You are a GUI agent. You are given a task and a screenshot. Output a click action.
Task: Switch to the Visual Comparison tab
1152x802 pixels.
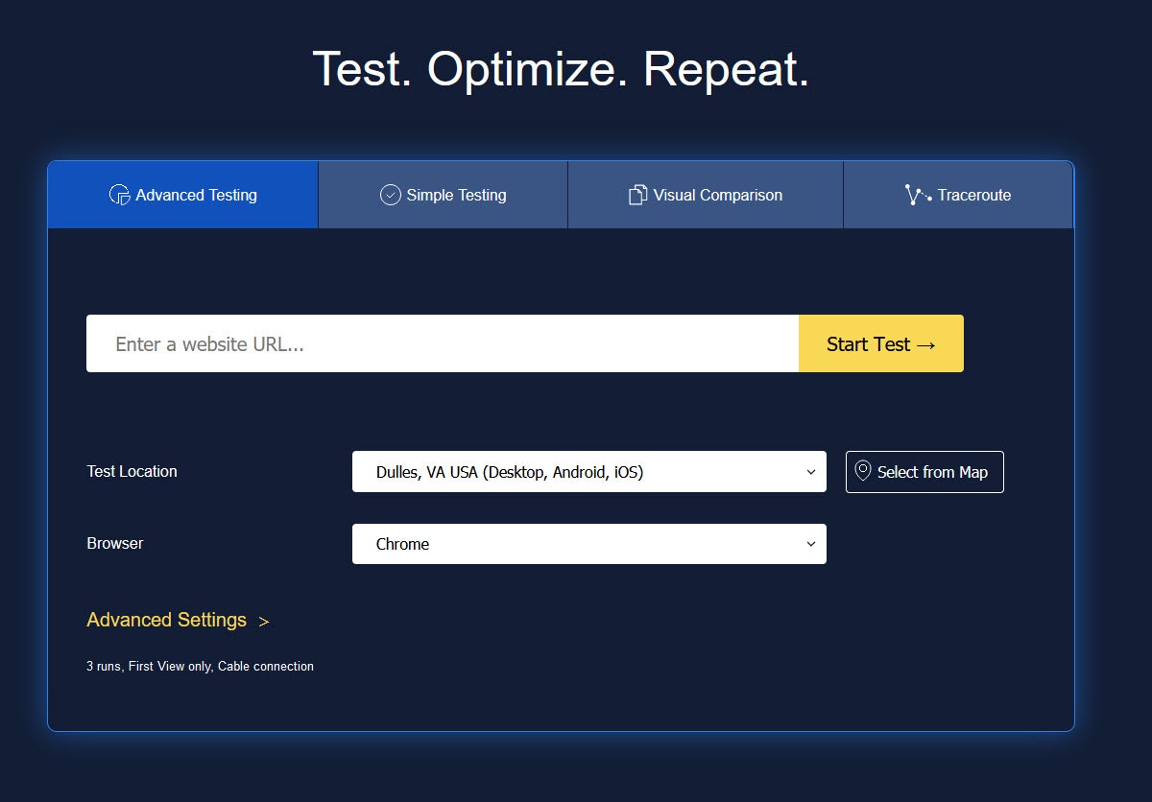point(705,194)
